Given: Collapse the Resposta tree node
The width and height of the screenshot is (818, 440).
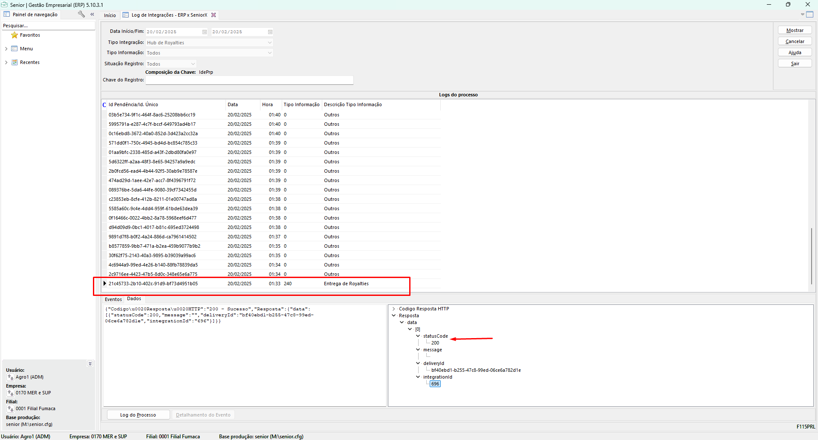Looking at the screenshot, I should 393,316.
